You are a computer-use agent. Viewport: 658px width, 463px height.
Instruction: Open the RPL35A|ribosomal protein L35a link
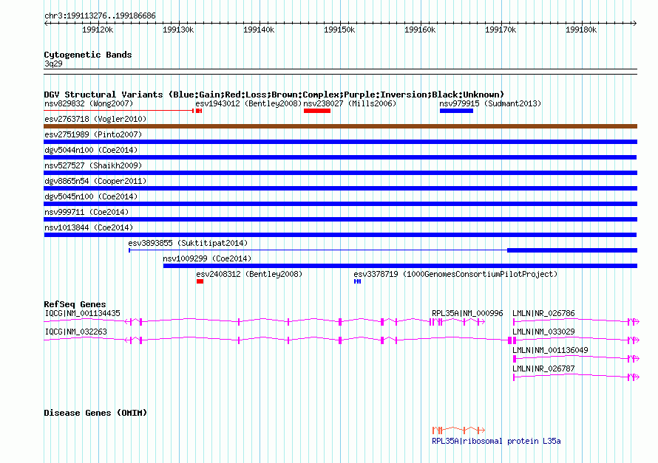coord(496,441)
